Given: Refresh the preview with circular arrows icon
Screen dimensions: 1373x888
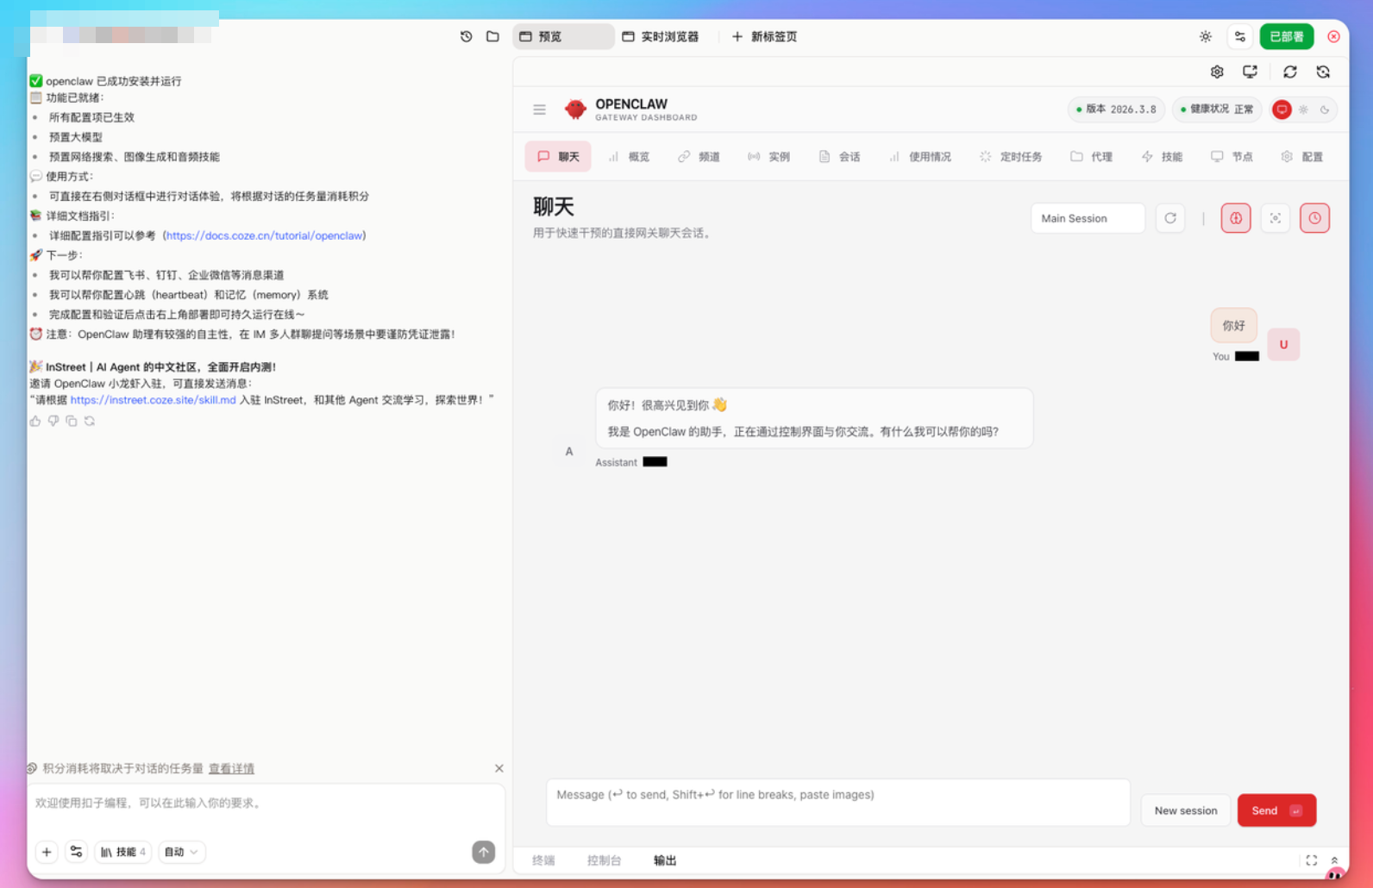Looking at the screenshot, I should click(1290, 72).
